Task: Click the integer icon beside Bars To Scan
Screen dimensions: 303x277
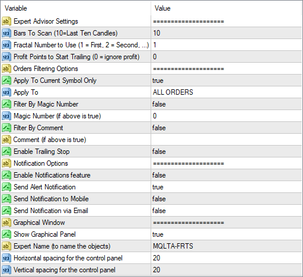Action: (x=7, y=33)
